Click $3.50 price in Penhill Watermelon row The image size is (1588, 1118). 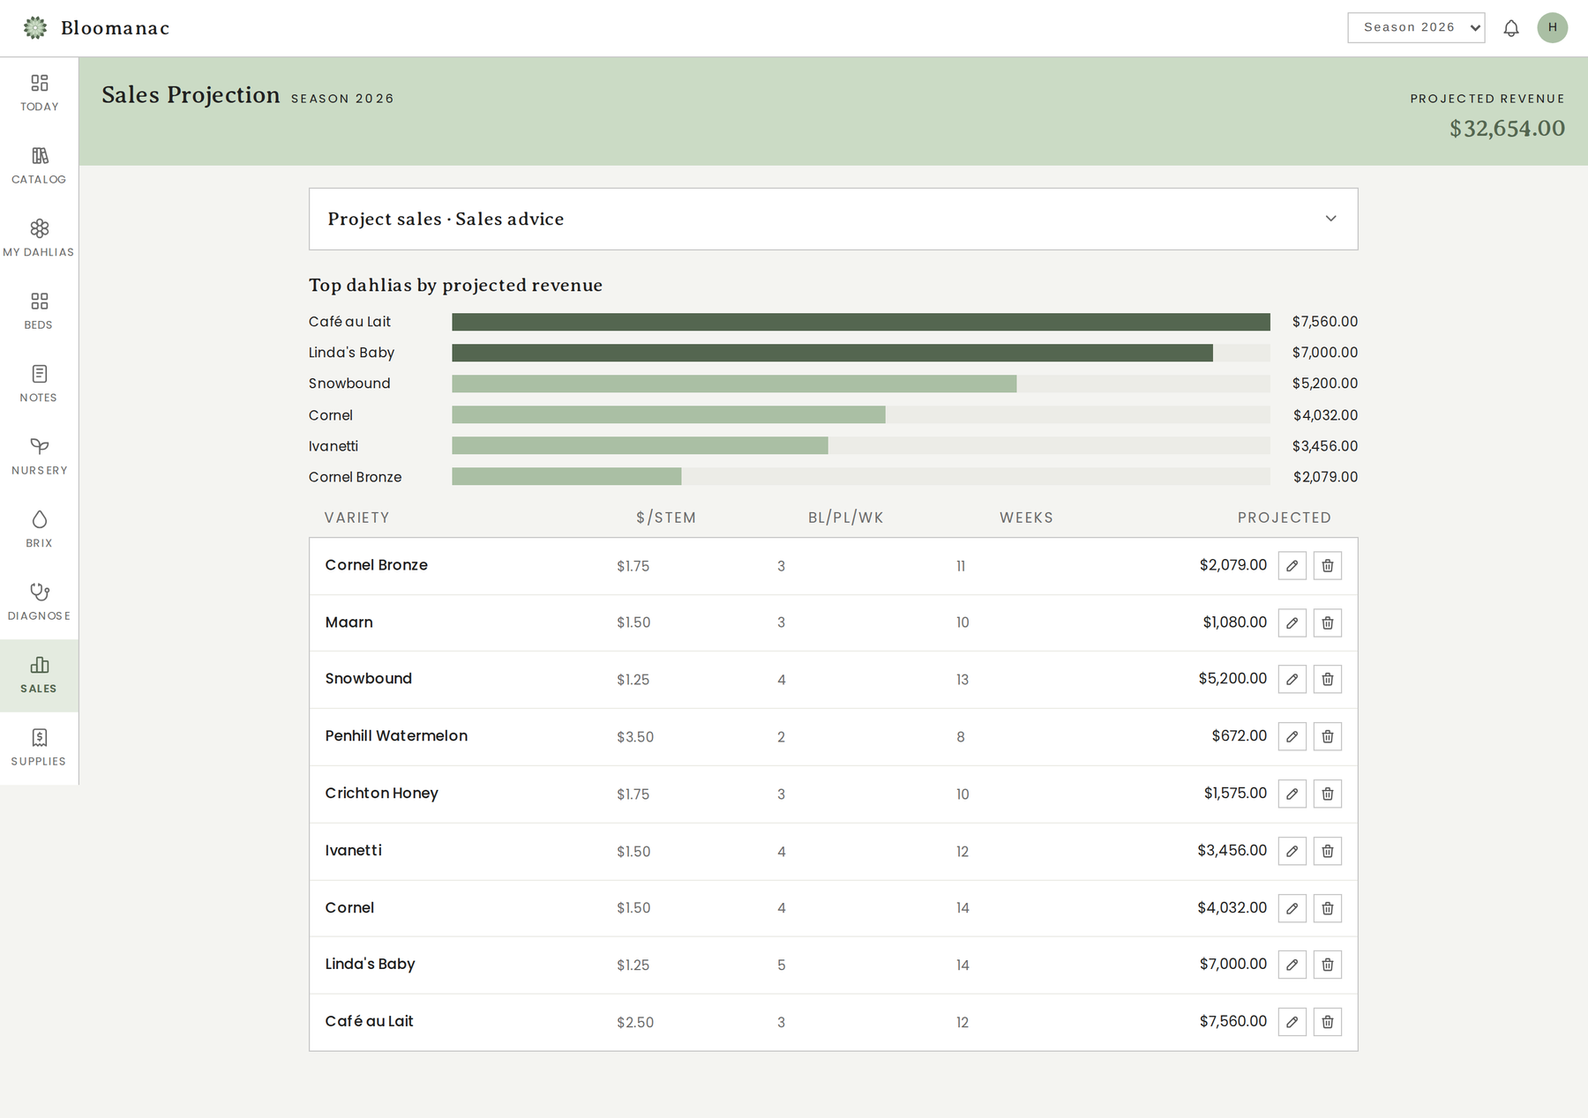(x=635, y=737)
